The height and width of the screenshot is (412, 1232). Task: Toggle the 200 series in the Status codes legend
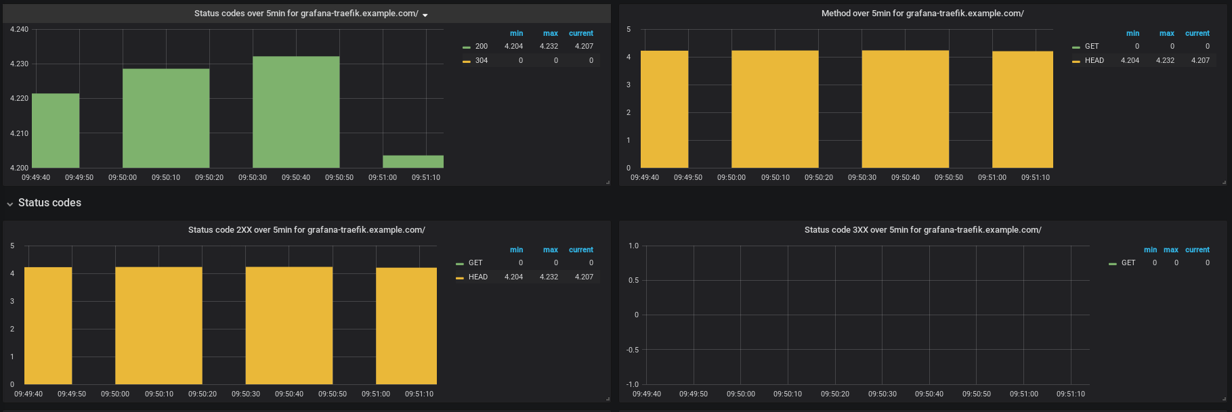click(482, 47)
